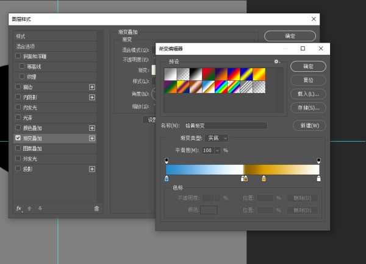Image resolution: width=366 pixels, height=264 pixels.
Task: Select the blue color stop at gradient start
Action: click(x=167, y=179)
